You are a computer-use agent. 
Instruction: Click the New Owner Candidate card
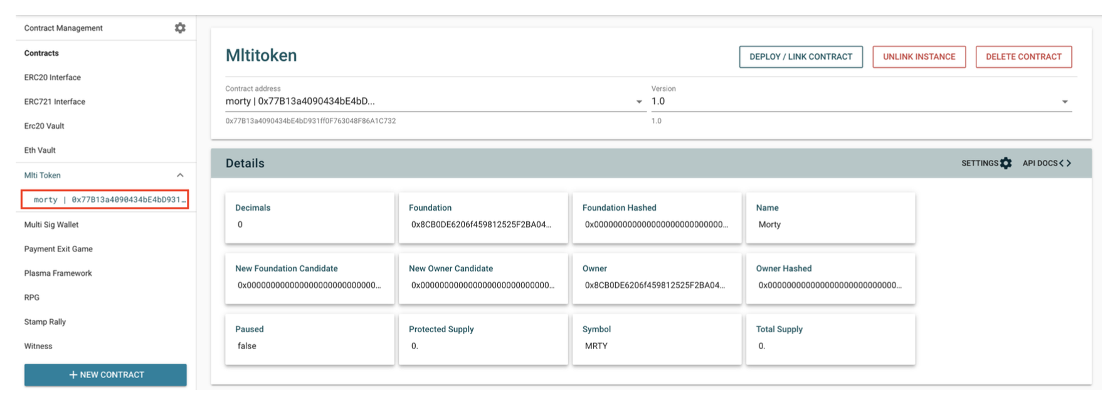[x=484, y=278]
